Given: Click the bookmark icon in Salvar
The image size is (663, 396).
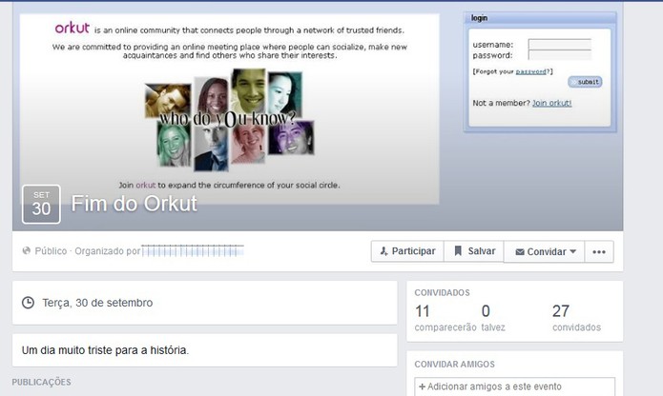Looking at the screenshot, I should [458, 251].
